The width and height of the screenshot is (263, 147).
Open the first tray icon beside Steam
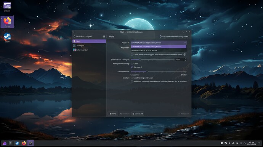[222, 143]
